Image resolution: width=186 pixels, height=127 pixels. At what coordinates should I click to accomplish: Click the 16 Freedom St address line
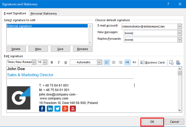pos(69,103)
